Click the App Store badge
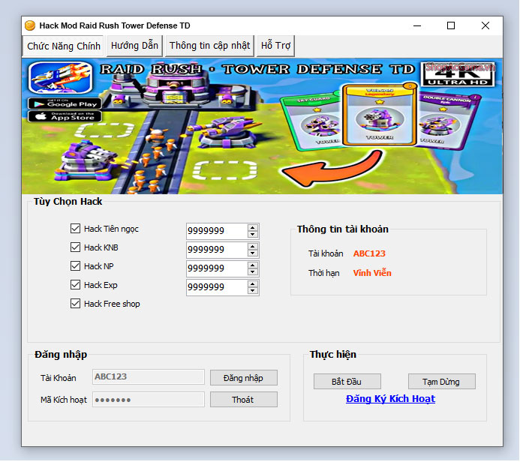 coord(65,116)
